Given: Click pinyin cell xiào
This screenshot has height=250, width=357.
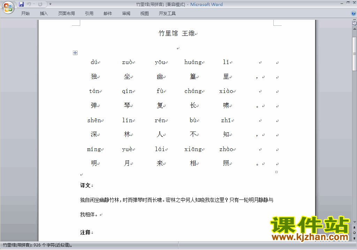Looking at the screenshot, I should pyautogui.click(x=226, y=91).
